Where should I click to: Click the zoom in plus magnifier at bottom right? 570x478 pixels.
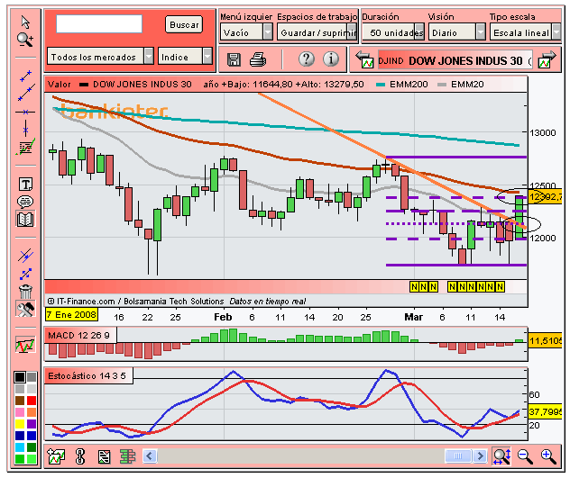pyautogui.click(x=548, y=456)
